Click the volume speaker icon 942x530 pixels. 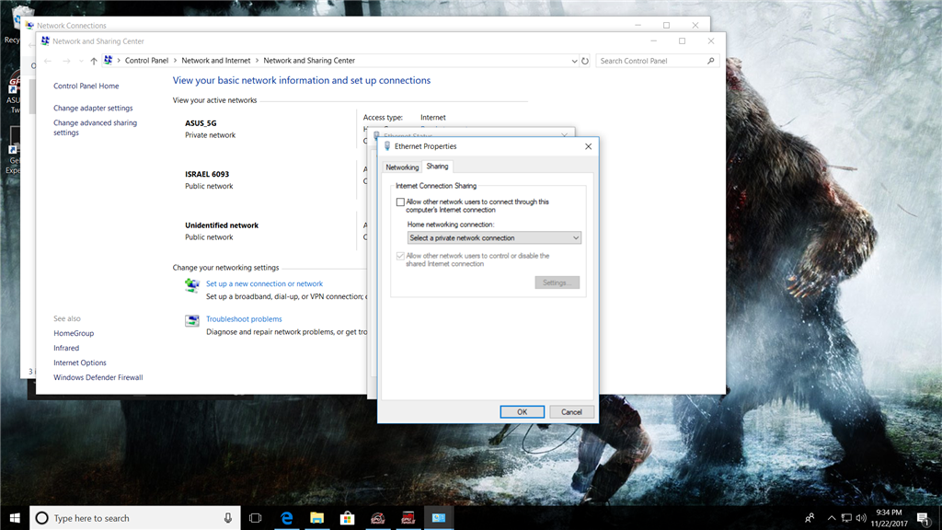pos(861,518)
